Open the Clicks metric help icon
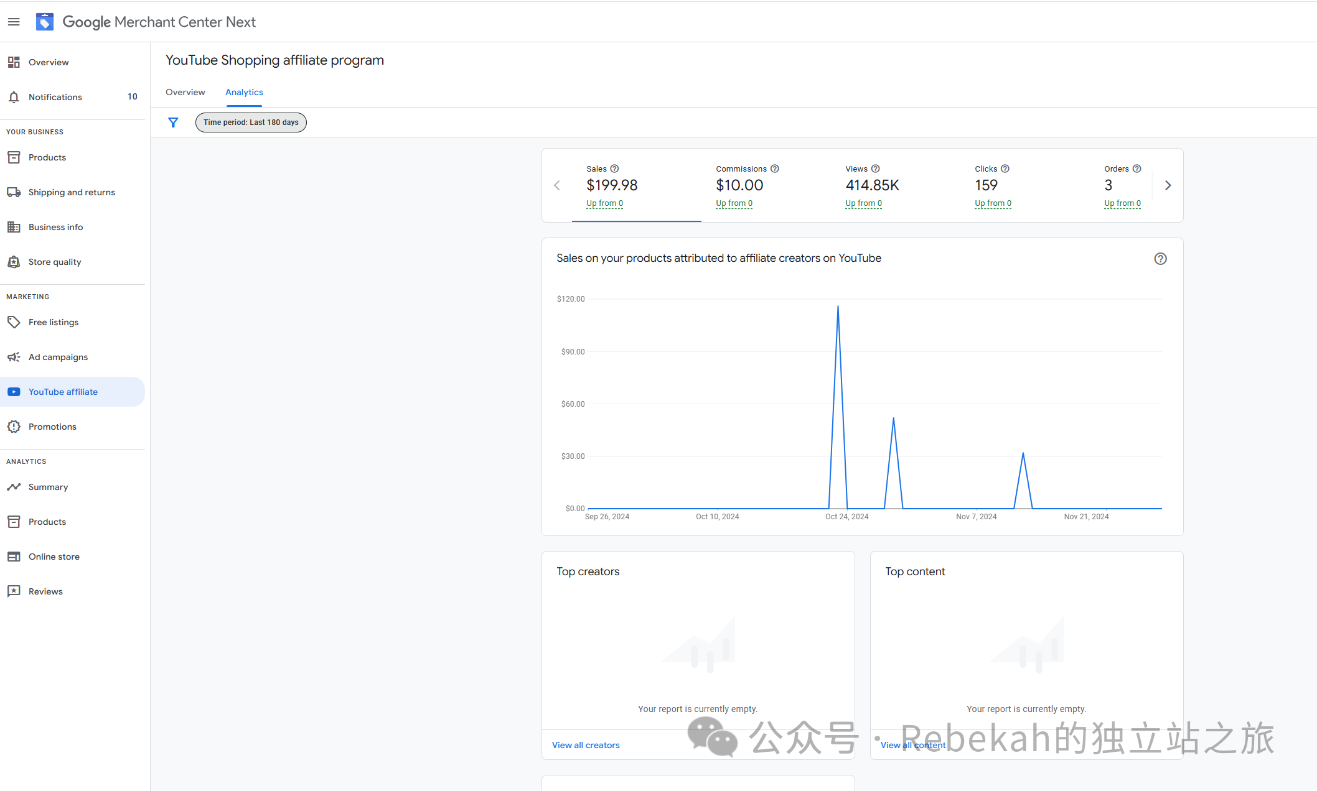Image resolution: width=1317 pixels, height=791 pixels. point(1005,169)
